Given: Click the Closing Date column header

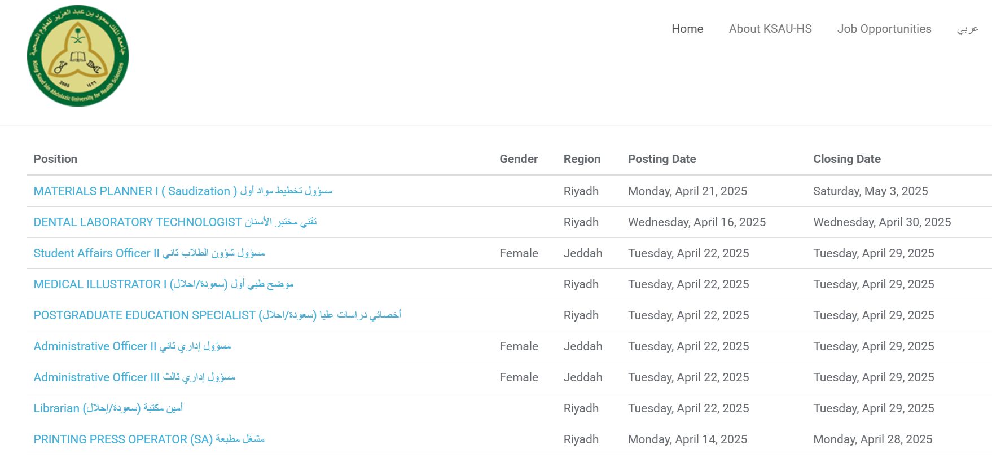Looking at the screenshot, I should 847,159.
